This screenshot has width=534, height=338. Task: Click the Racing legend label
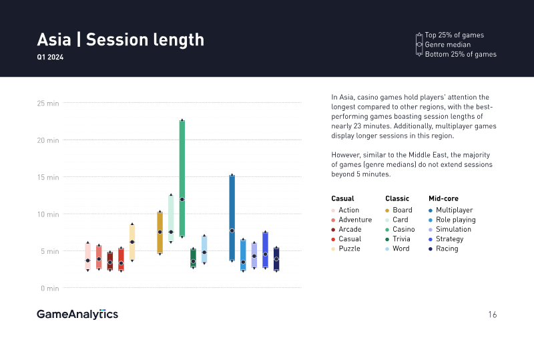[x=447, y=248]
